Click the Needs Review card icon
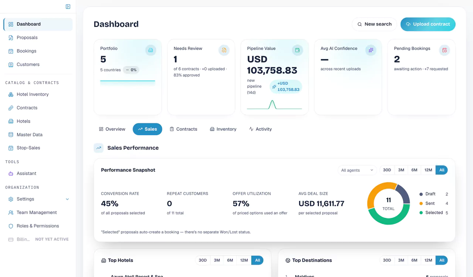473x277 pixels. [x=224, y=50]
